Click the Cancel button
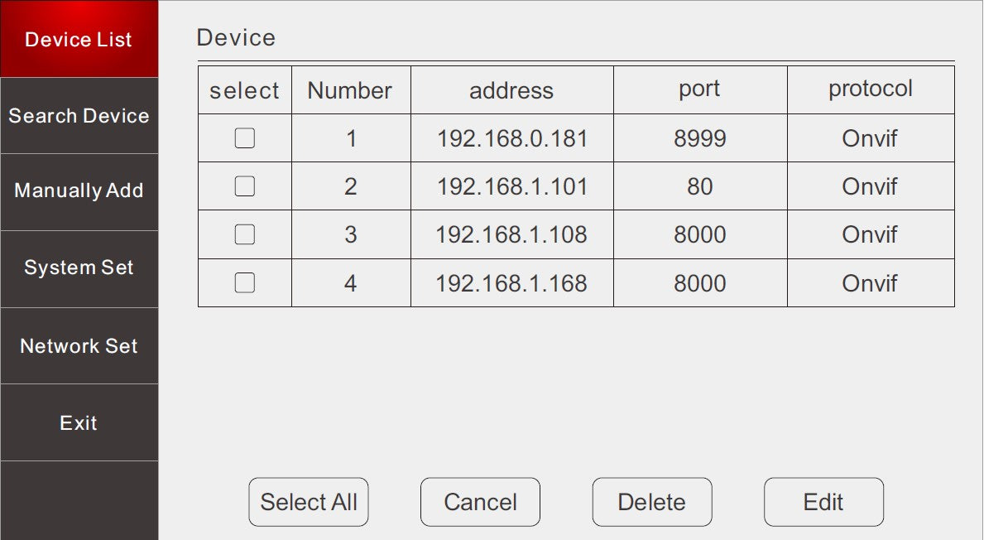 [x=480, y=502]
